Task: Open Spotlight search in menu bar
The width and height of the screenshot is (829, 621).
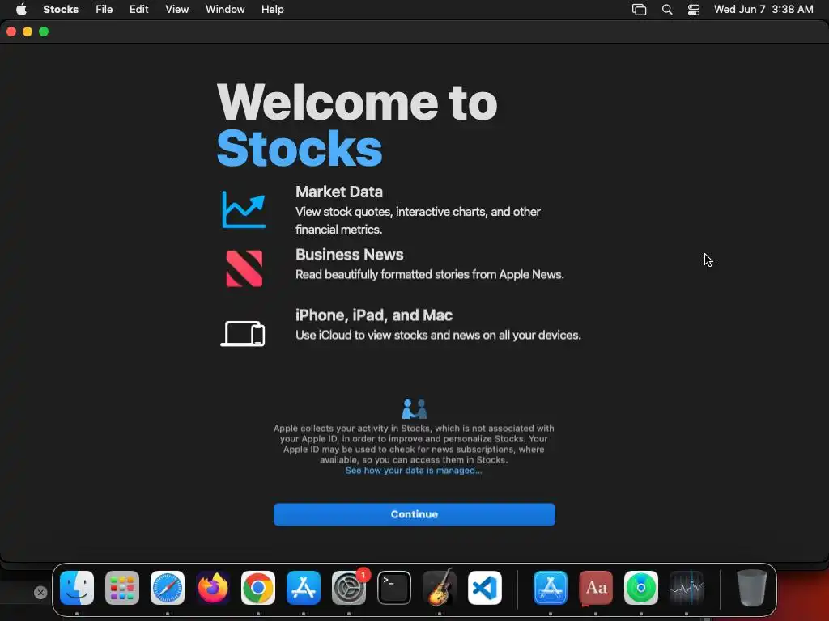Action: 667,10
